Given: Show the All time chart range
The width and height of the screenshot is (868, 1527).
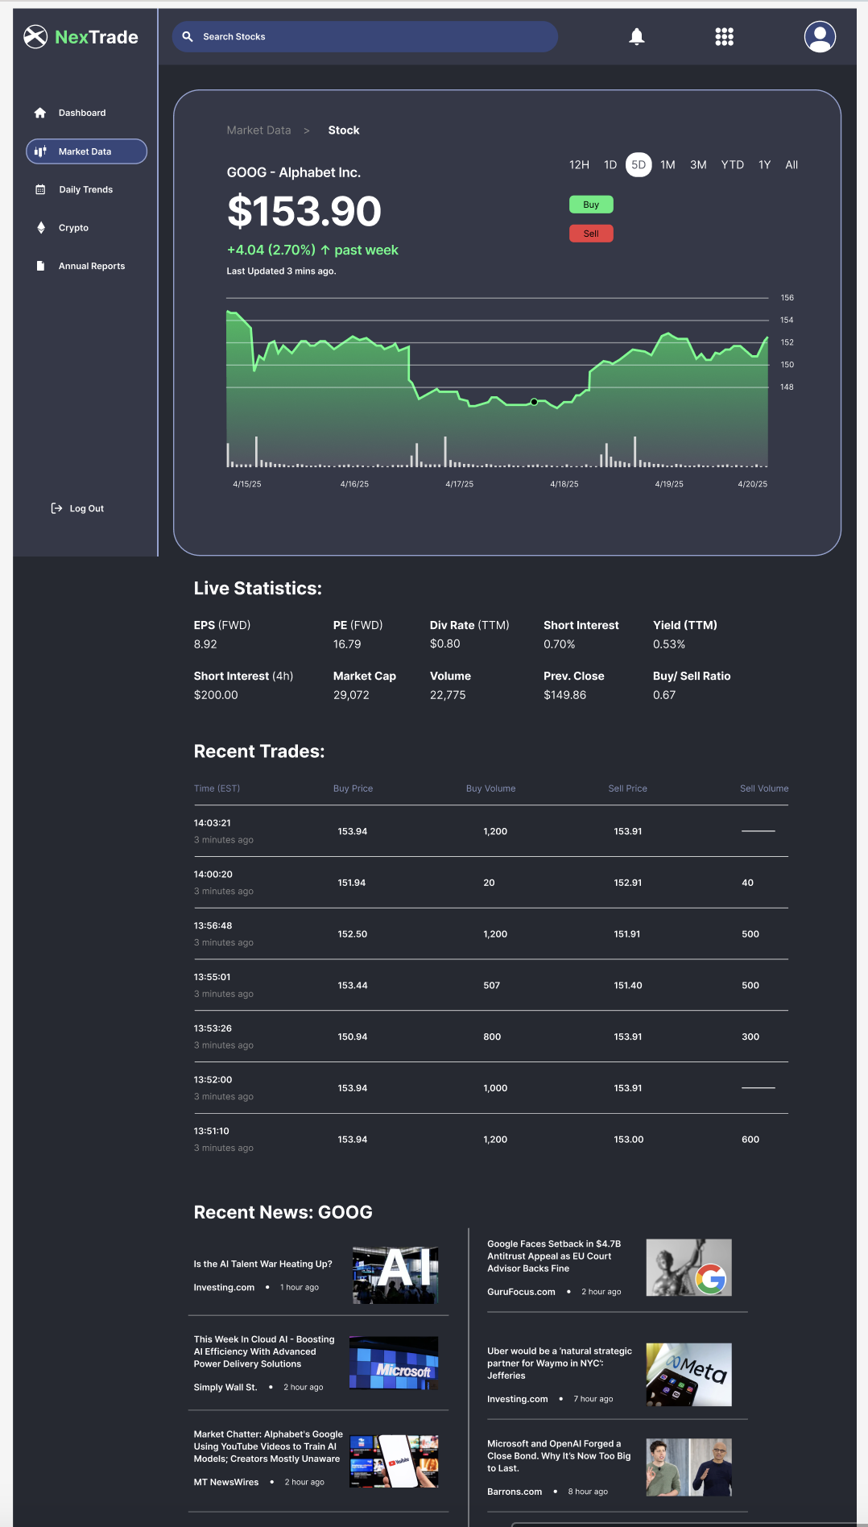Looking at the screenshot, I should tap(792, 164).
